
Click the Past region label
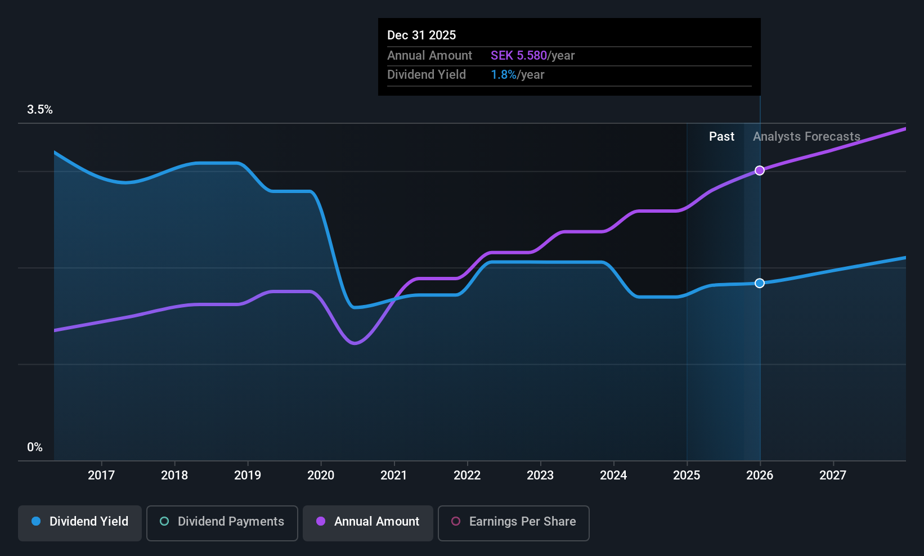[x=721, y=137]
